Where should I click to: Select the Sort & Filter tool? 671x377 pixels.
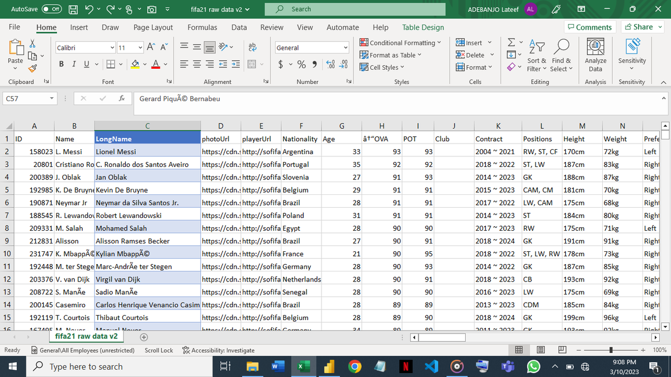tap(536, 54)
